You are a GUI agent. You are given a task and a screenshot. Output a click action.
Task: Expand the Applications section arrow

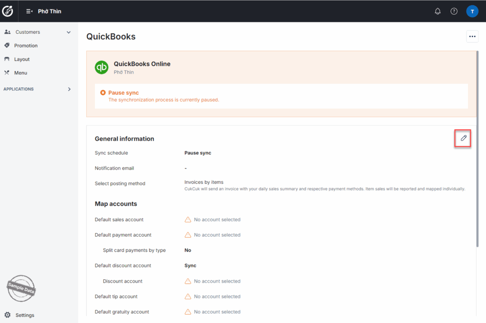[x=69, y=89]
